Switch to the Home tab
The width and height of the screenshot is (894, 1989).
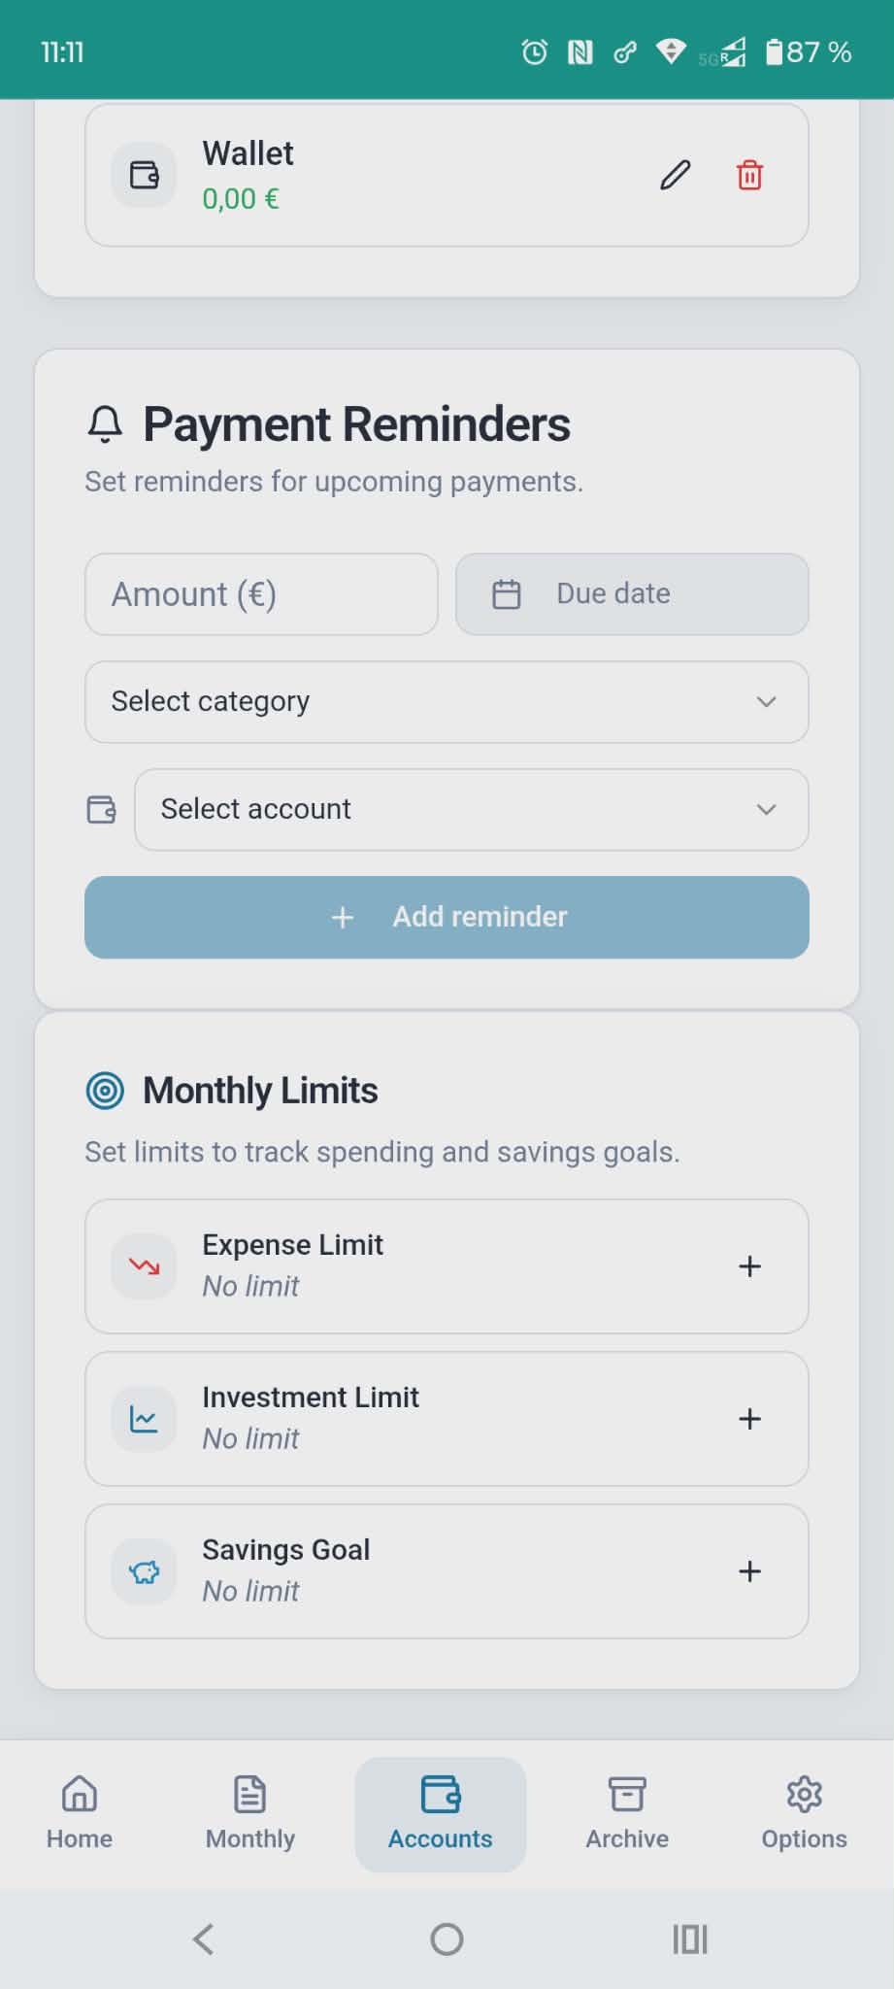click(x=80, y=1813)
